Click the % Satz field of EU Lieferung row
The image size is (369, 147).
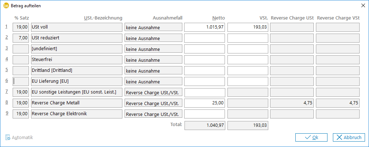[x=21, y=82]
